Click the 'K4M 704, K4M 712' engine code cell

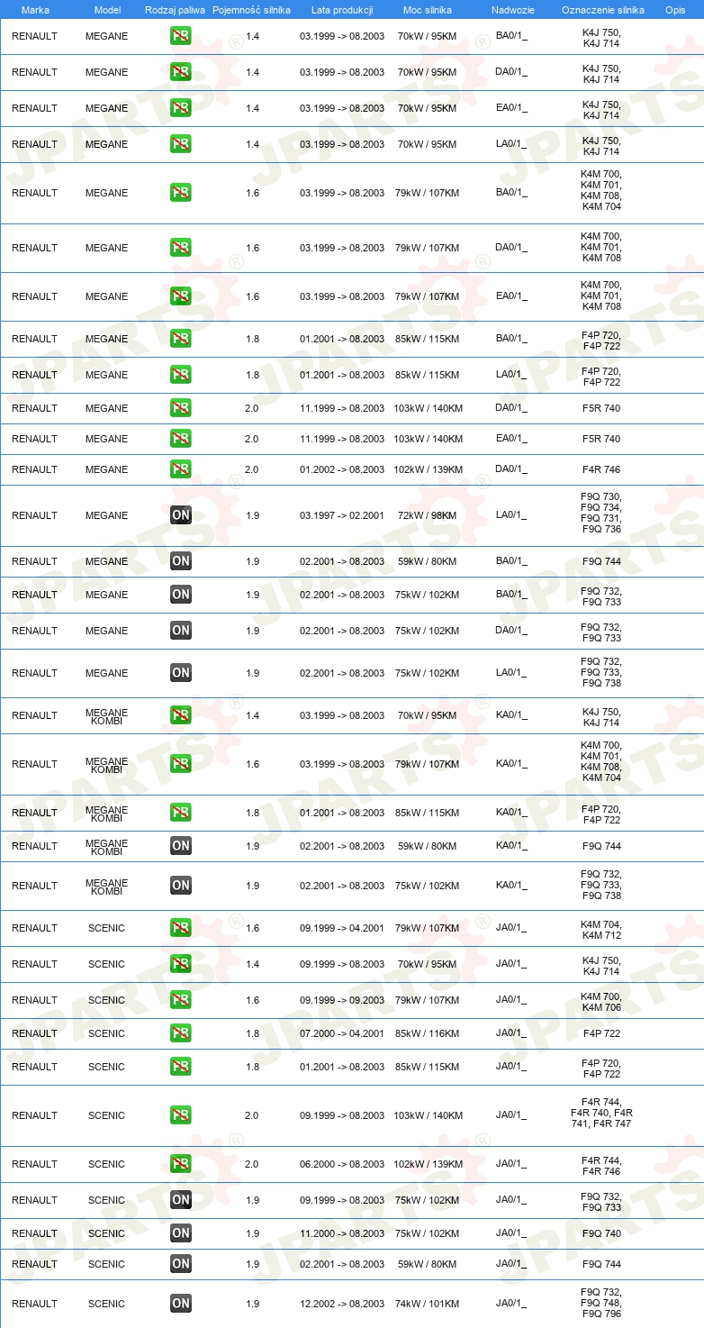(x=601, y=930)
